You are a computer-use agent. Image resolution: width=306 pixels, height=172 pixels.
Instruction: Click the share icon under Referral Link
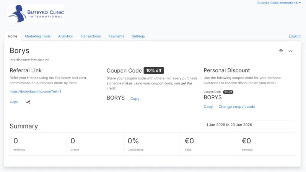(28, 102)
